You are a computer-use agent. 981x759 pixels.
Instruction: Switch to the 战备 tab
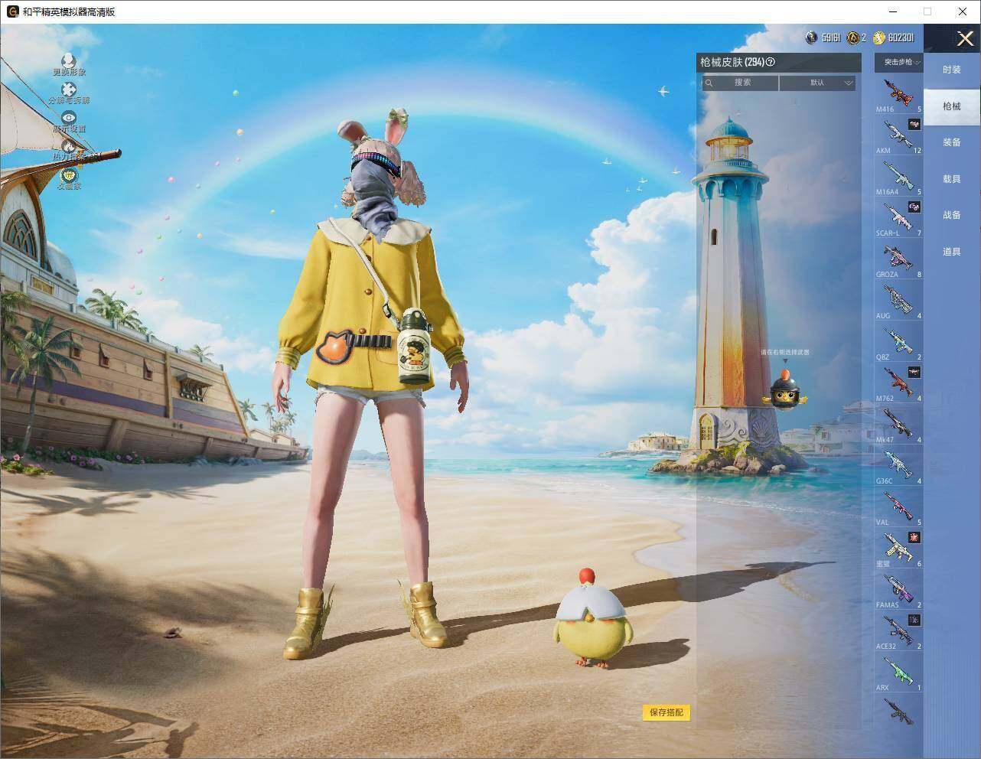(x=952, y=215)
